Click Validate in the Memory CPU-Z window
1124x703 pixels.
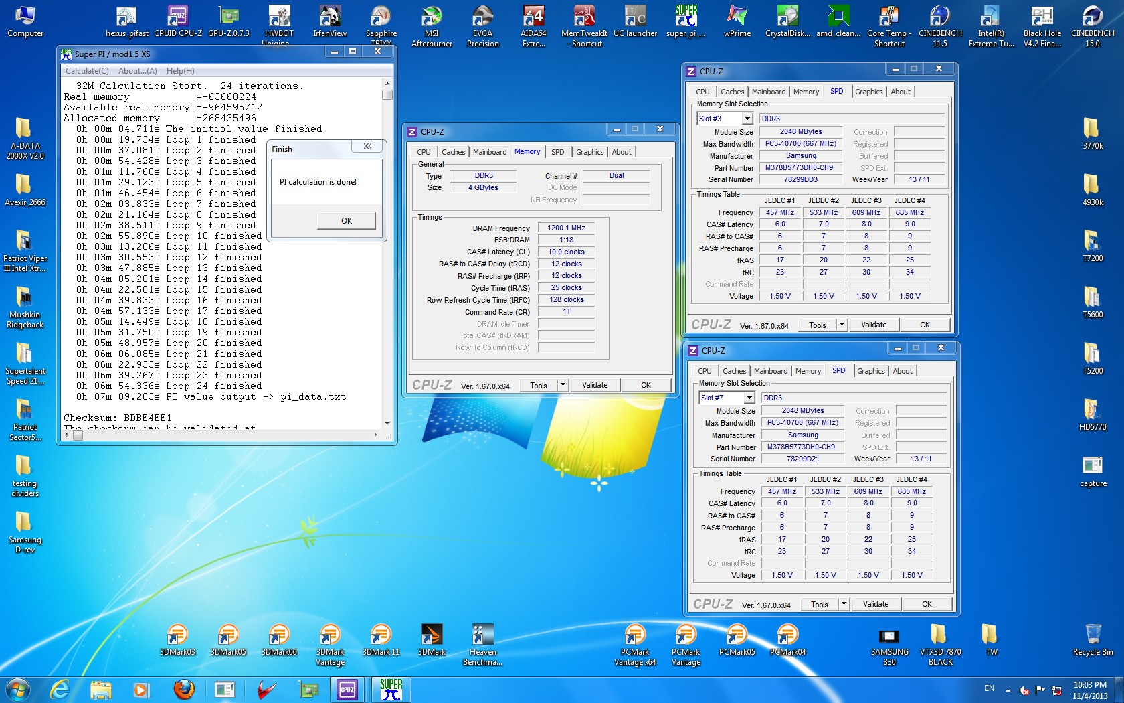click(595, 384)
